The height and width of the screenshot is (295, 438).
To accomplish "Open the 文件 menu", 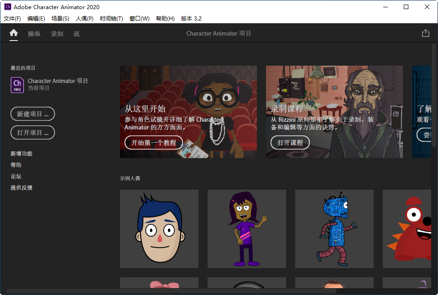I will 12,19.
